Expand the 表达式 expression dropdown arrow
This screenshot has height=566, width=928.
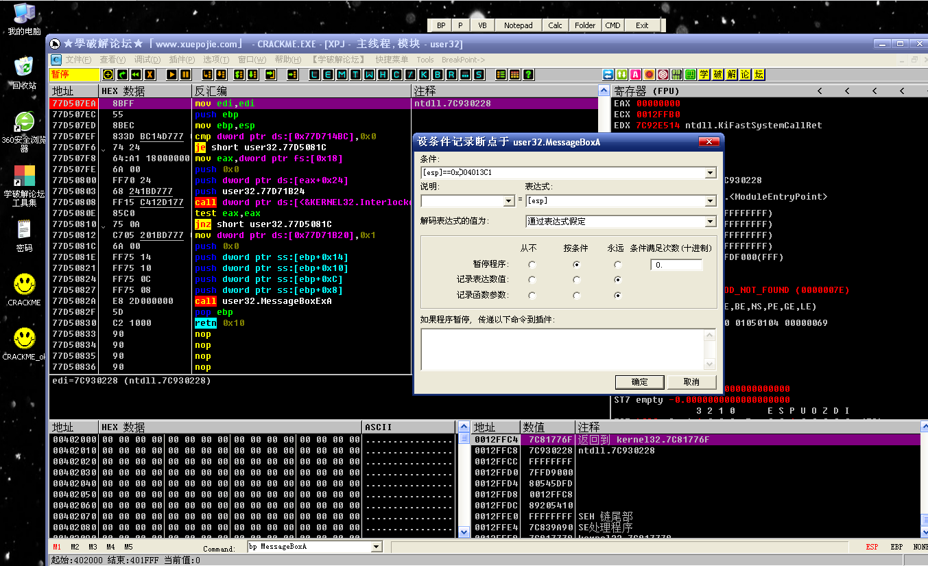click(x=710, y=201)
